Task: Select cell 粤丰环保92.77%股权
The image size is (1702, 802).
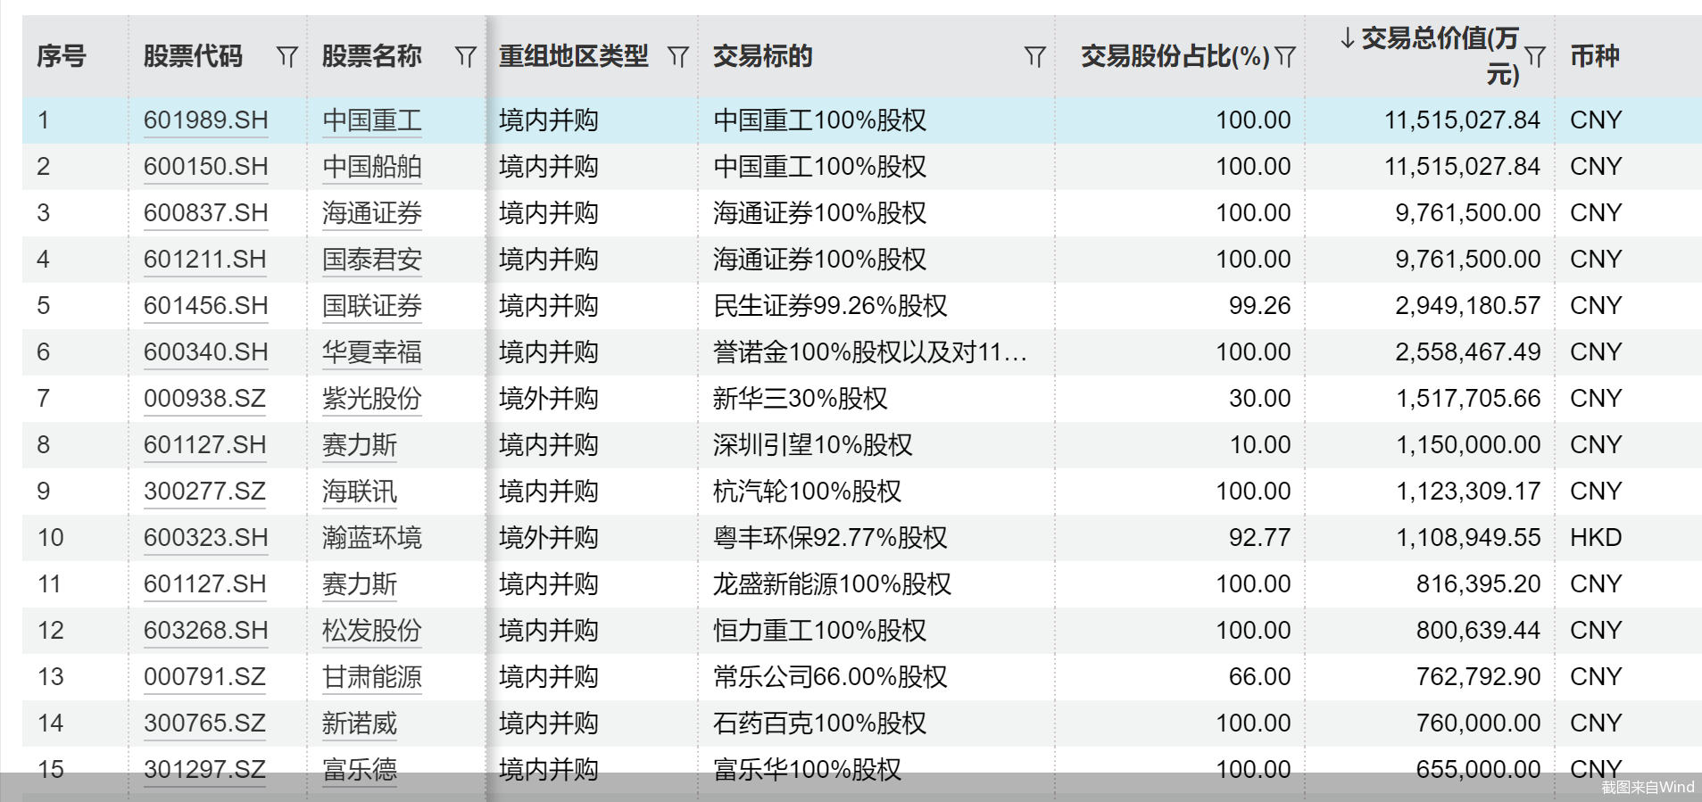Action: [x=830, y=538]
